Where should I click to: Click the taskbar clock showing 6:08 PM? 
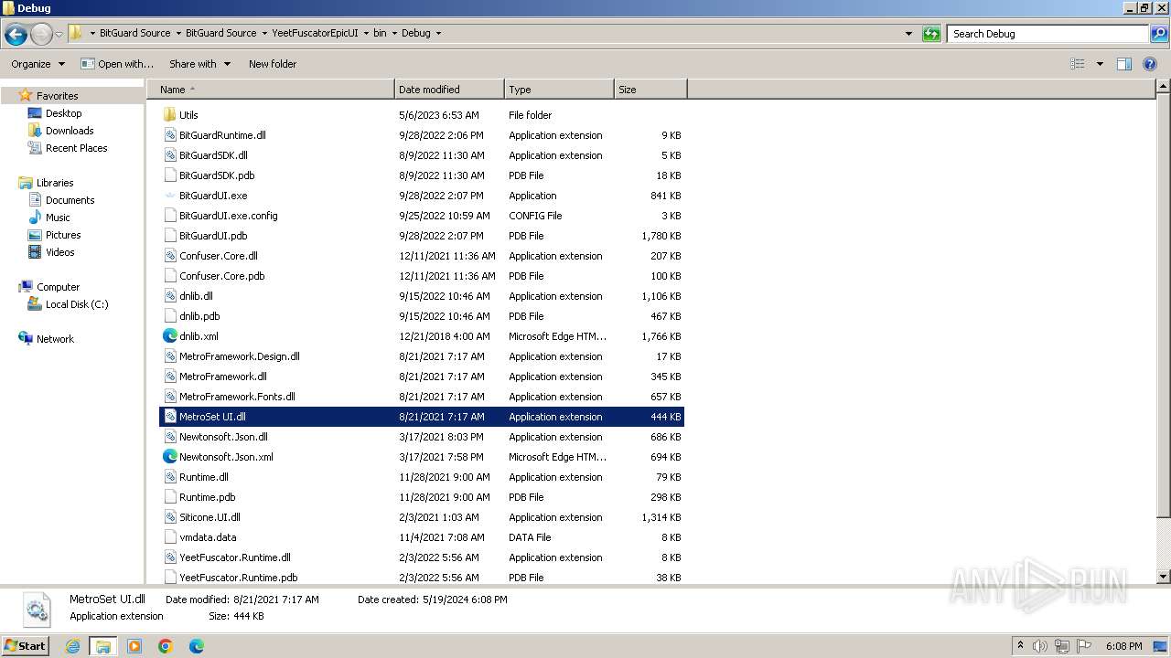1123,646
